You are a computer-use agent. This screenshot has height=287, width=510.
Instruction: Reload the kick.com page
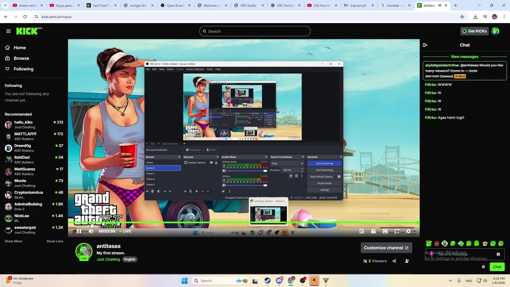tap(25, 17)
